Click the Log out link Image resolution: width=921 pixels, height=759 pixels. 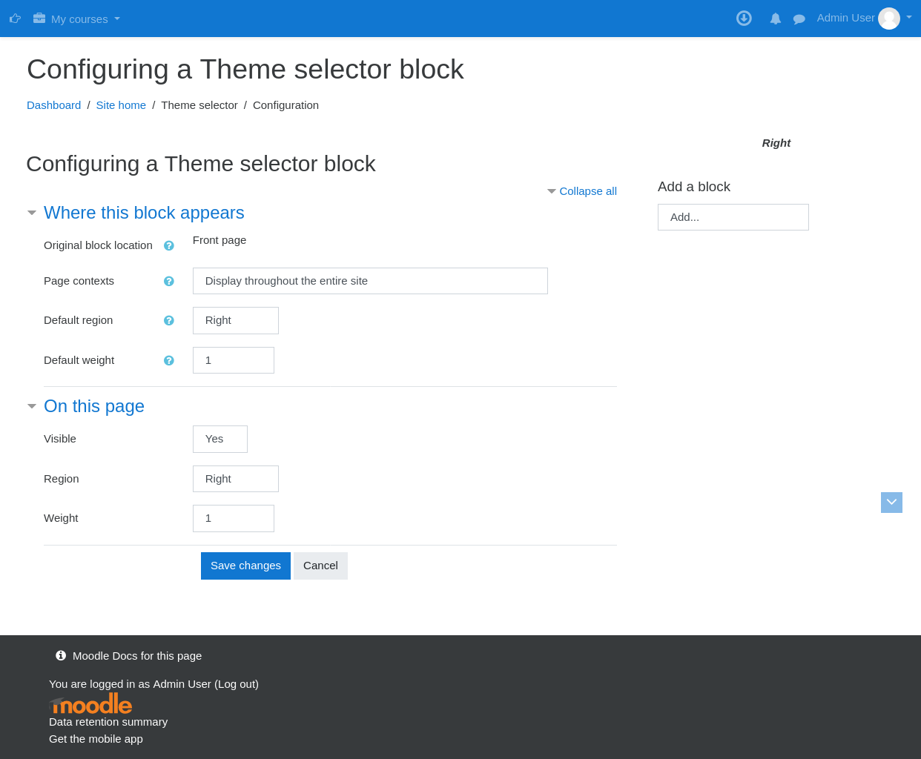pyautogui.click(x=237, y=684)
